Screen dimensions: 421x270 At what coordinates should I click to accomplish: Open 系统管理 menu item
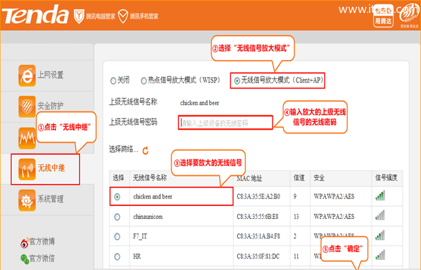point(51,199)
